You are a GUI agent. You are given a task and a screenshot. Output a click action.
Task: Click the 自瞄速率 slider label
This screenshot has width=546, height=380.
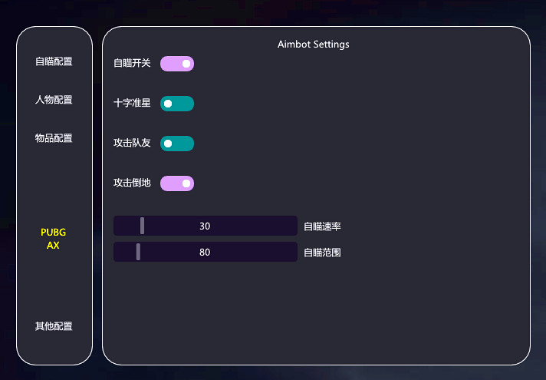coord(322,226)
